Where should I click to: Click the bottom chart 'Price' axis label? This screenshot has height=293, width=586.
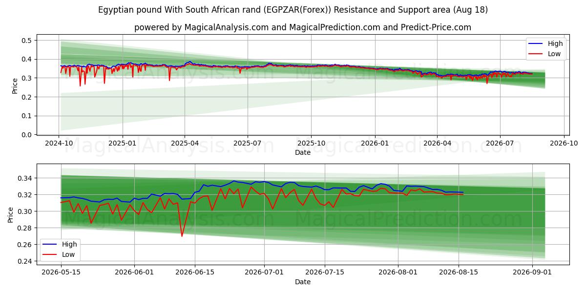coord(11,215)
